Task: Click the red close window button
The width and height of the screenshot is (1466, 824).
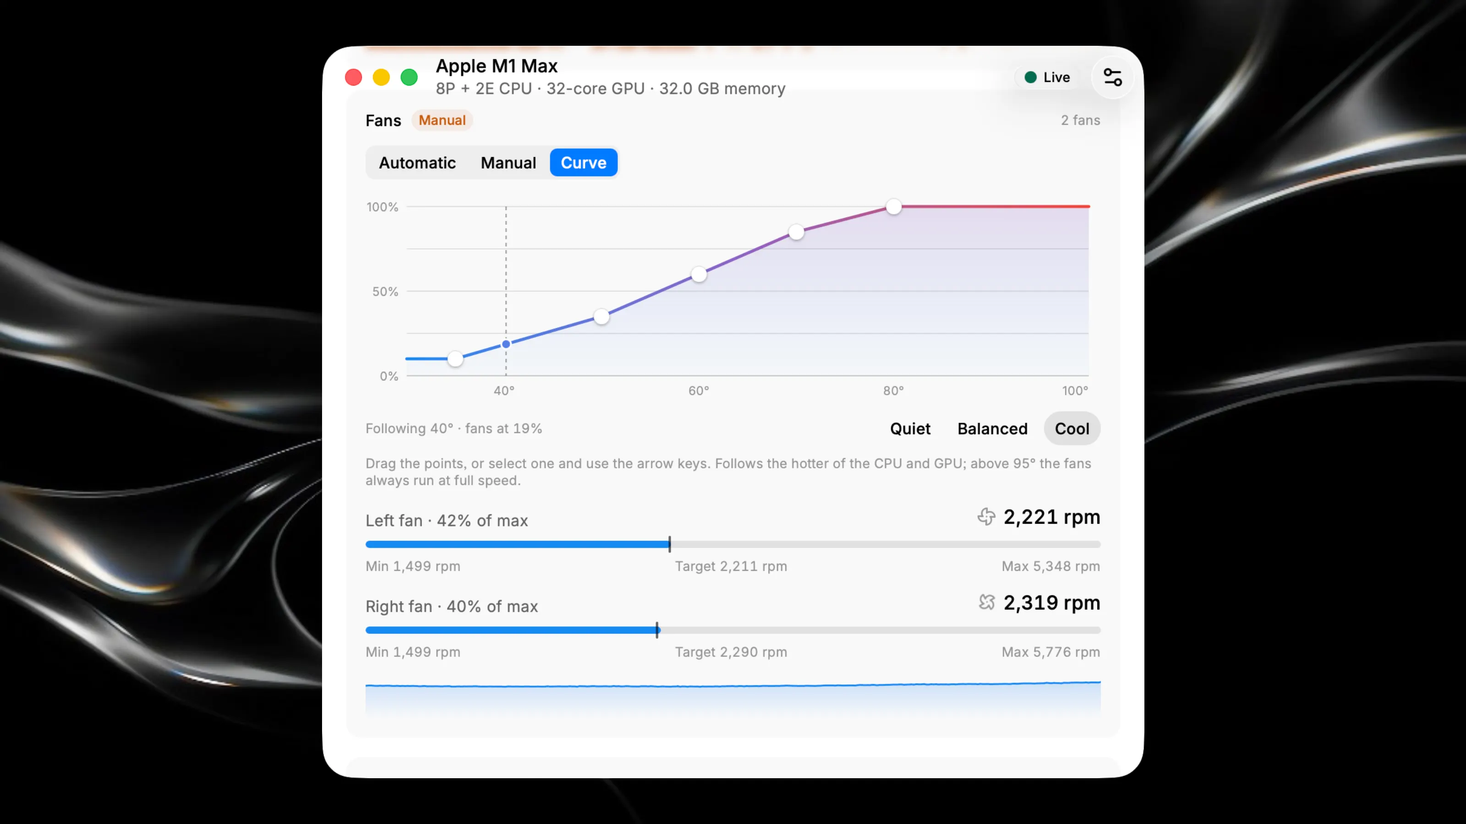Action: coord(353,77)
